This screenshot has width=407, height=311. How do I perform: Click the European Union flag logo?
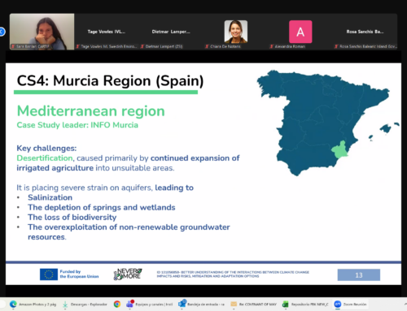click(49, 274)
